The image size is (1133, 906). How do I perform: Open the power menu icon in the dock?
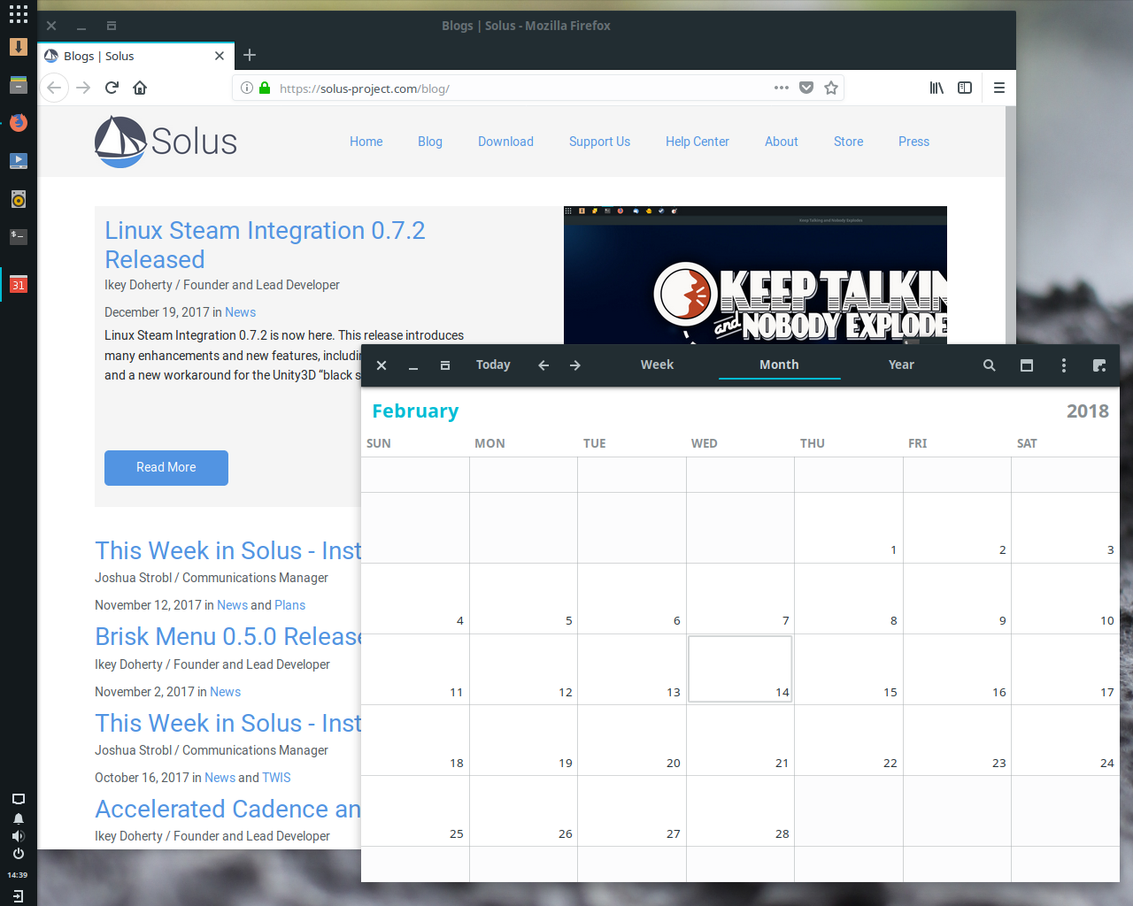pyautogui.click(x=19, y=854)
